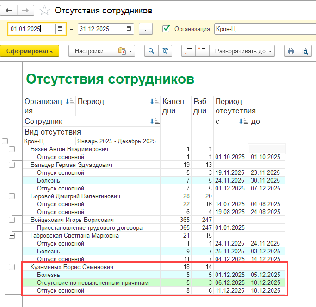Add report to favorites with star icon
The image size is (316, 307).
coord(44,10)
